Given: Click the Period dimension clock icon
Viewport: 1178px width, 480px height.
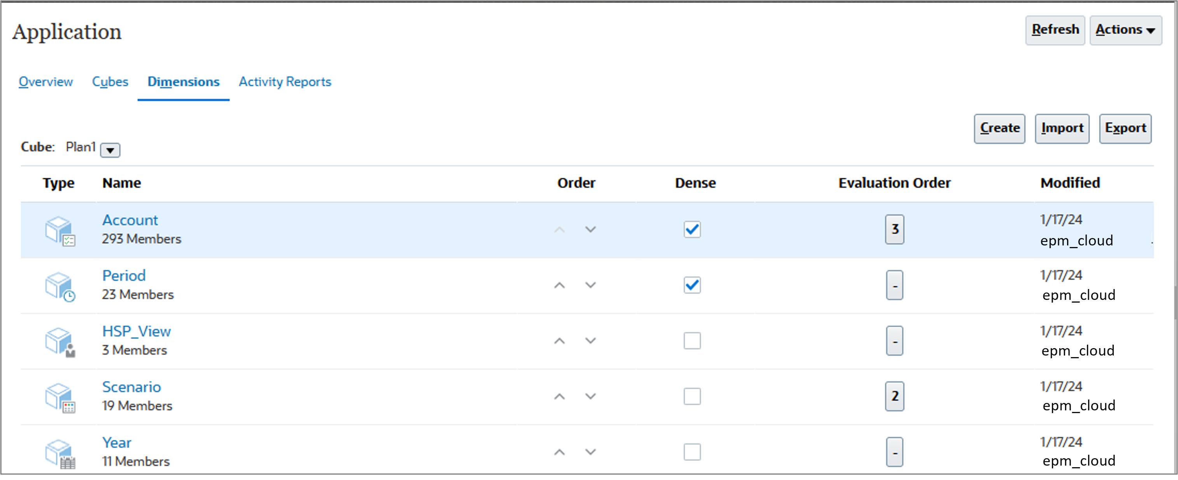Looking at the screenshot, I should (61, 286).
